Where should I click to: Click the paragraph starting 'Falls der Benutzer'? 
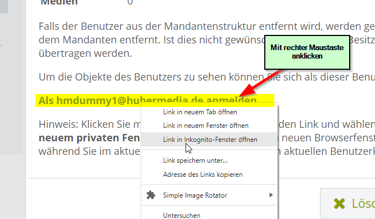tap(207, 39)
